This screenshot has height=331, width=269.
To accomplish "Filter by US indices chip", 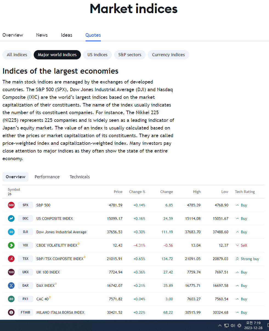I will (x=97, y=55).
